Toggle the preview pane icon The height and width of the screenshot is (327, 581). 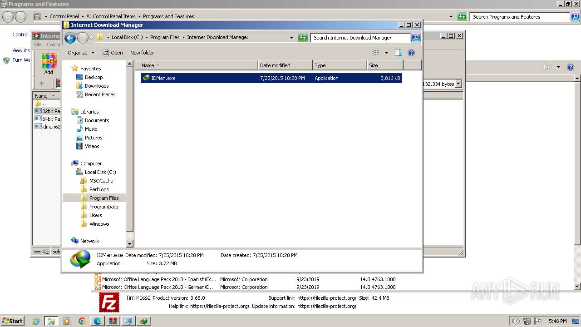pos(399,53)
